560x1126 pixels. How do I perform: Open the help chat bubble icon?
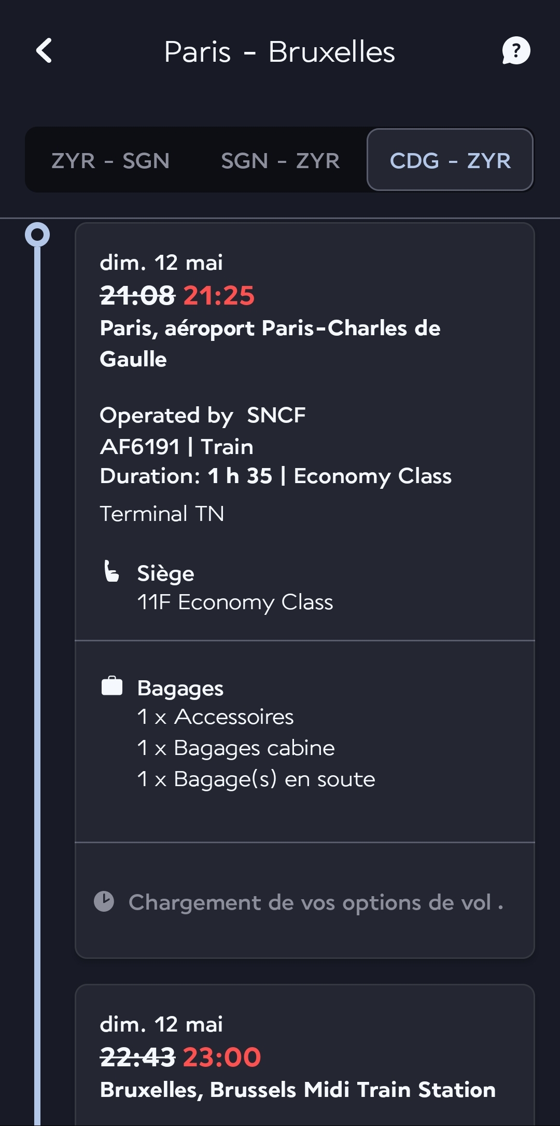coord(515,51)
